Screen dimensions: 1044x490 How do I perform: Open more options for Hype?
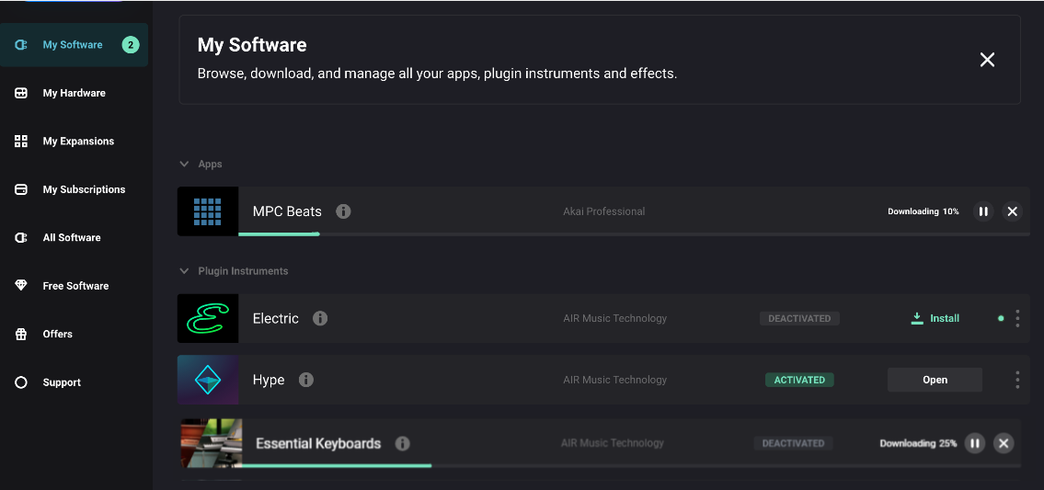pos(1017,380)
